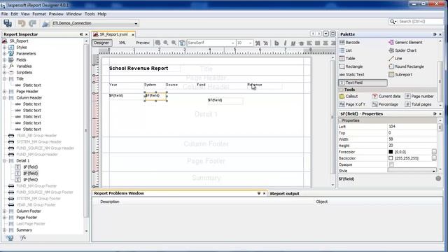Image resolution: width=448 pixels, height=252 pixels.
Task: Expand the Parameters tree node
Action: pyautogui.click(x=4, y=53)
